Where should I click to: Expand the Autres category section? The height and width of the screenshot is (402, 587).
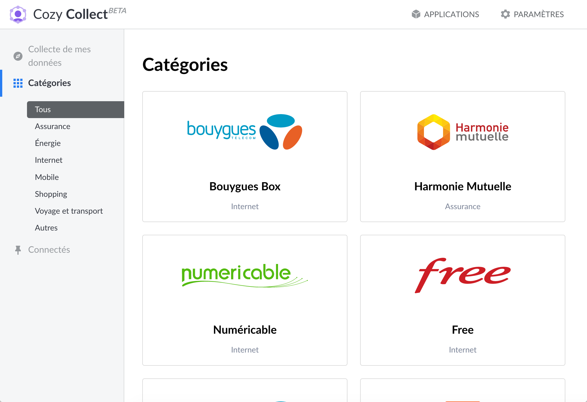point(46,227)
